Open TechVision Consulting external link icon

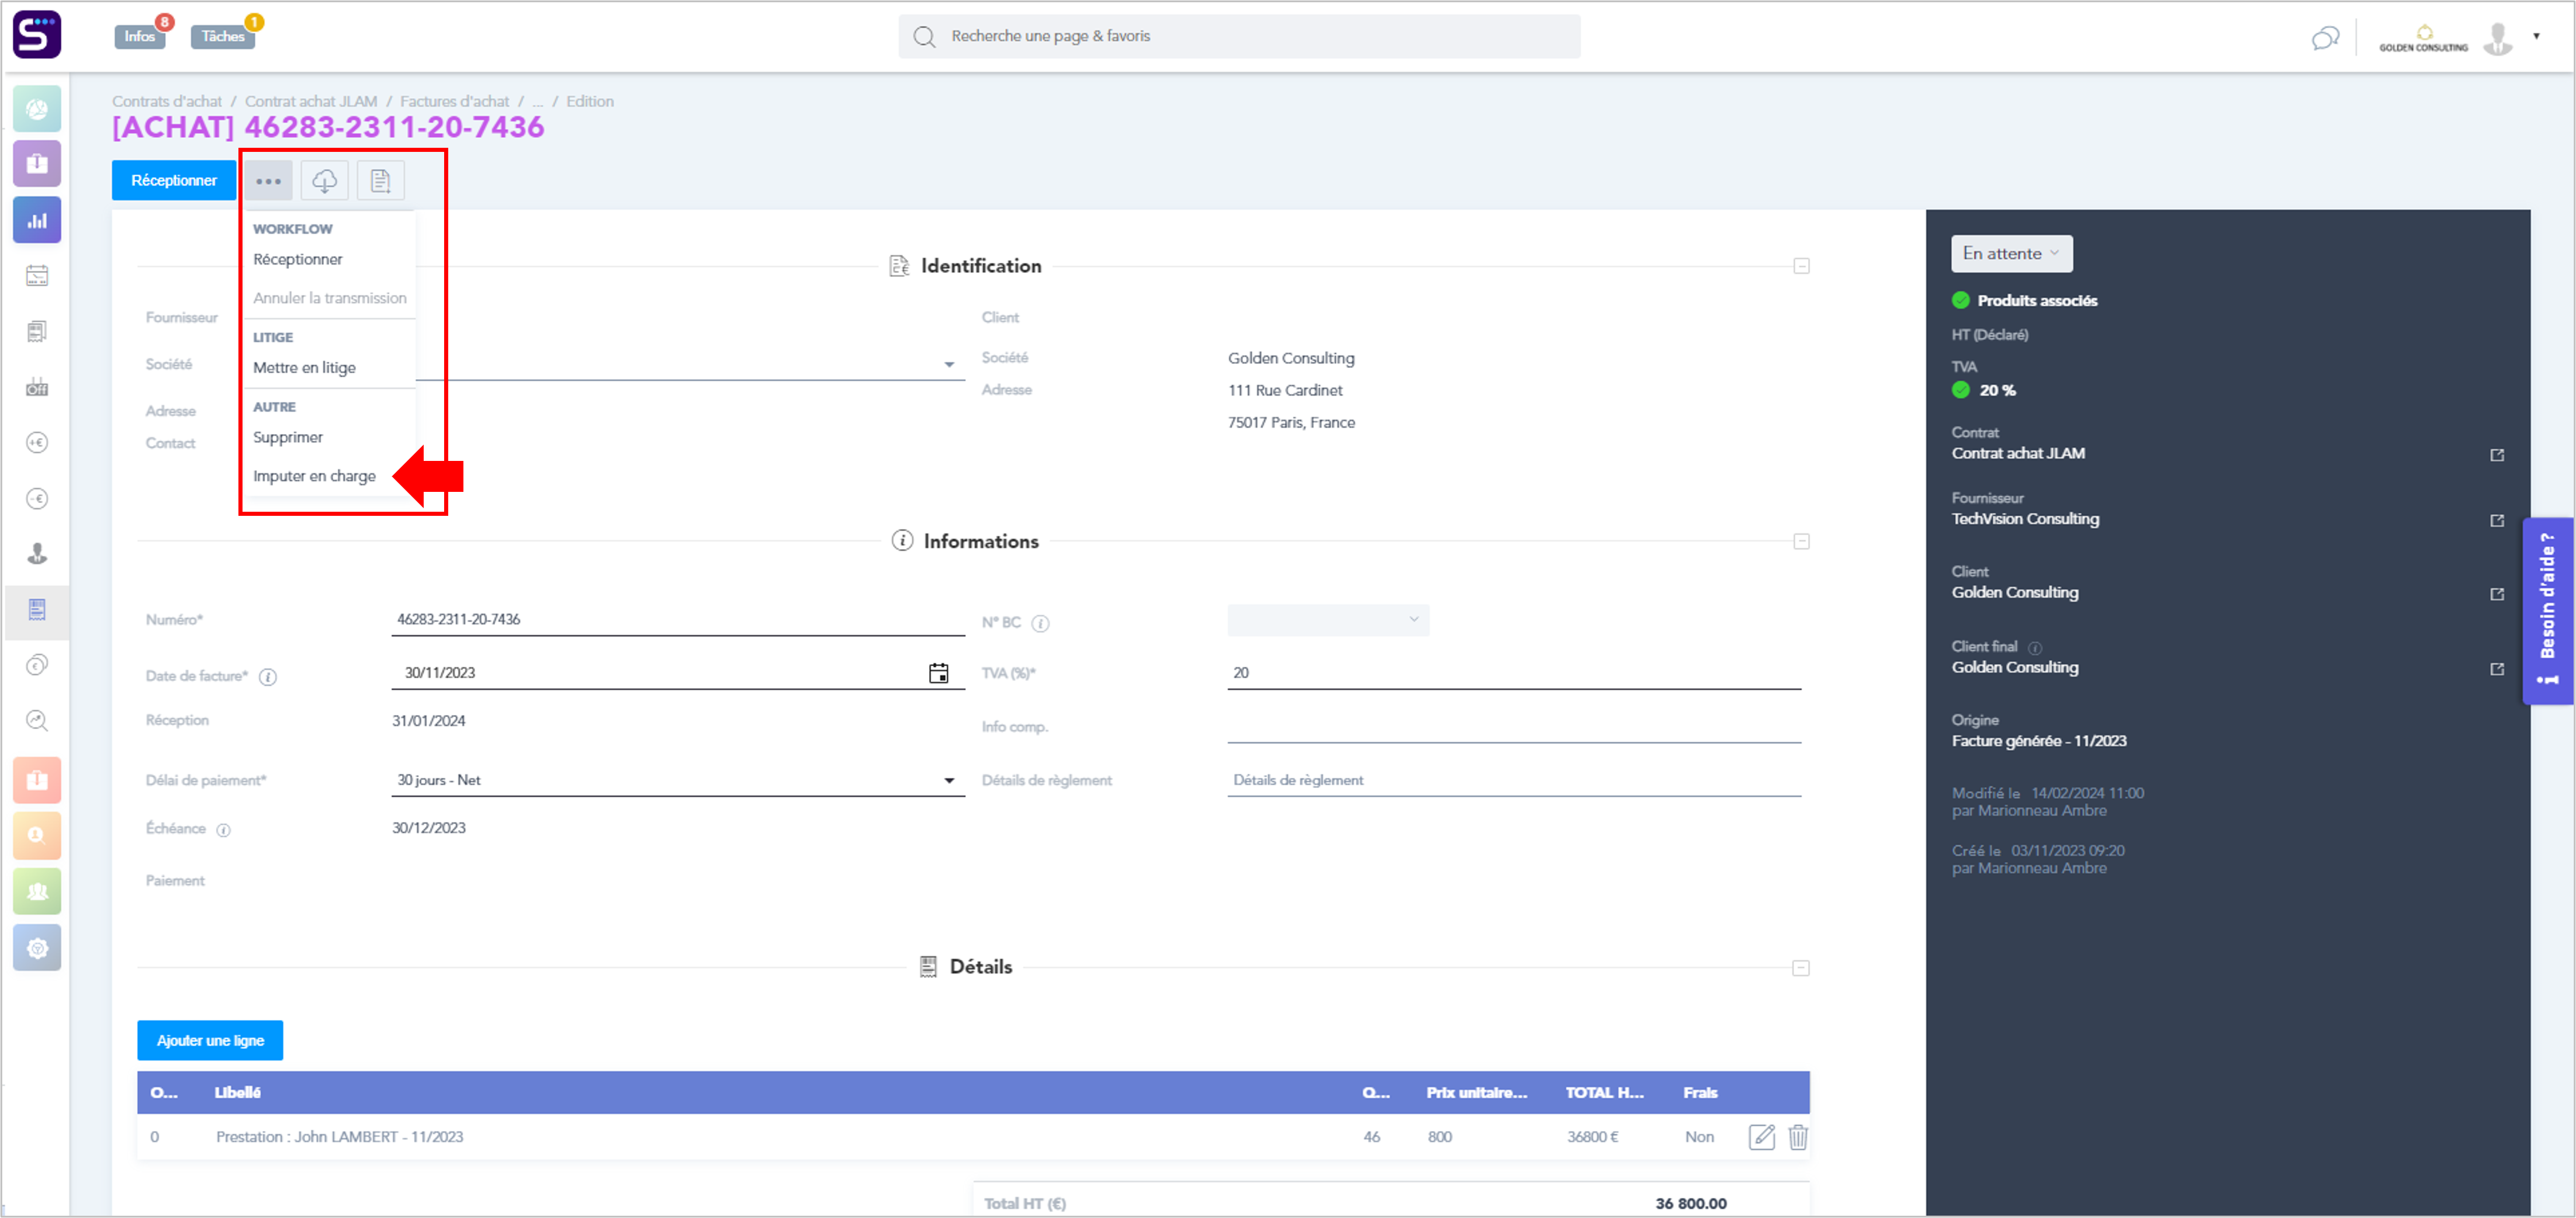(2496, 521)
